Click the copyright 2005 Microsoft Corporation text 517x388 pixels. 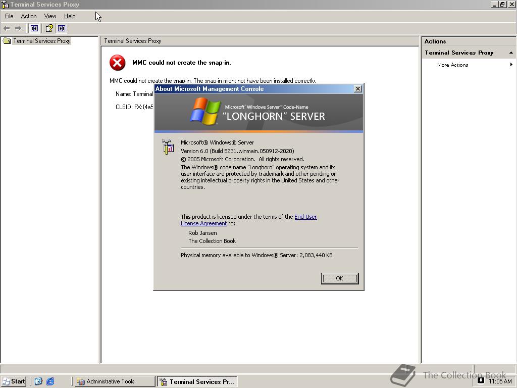point(242,159)
